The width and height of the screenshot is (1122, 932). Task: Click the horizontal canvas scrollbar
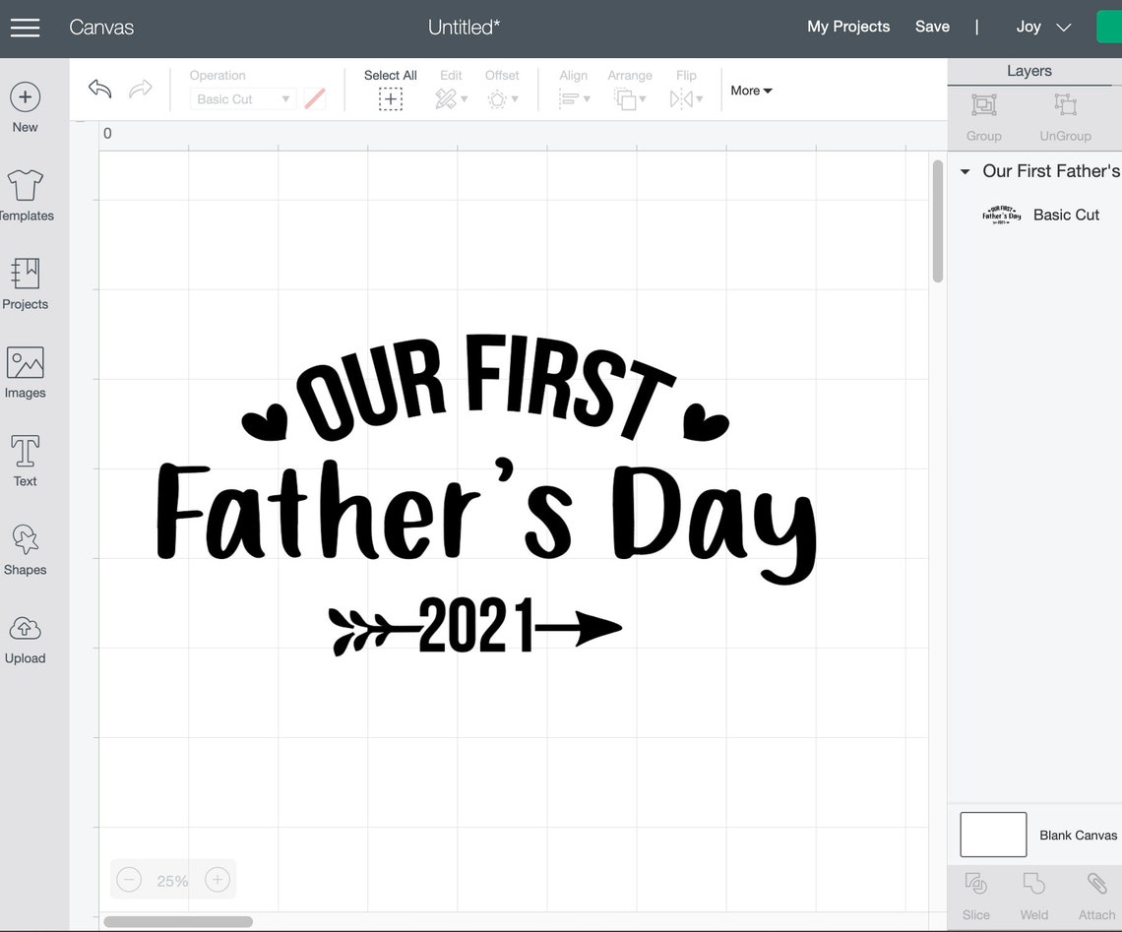tap(178, 921)
